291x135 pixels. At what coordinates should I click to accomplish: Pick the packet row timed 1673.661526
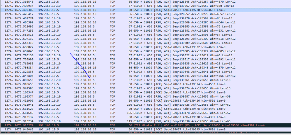(x=146, y=109)
